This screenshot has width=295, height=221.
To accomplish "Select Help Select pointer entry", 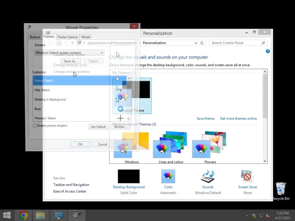I will coord(80,90).
